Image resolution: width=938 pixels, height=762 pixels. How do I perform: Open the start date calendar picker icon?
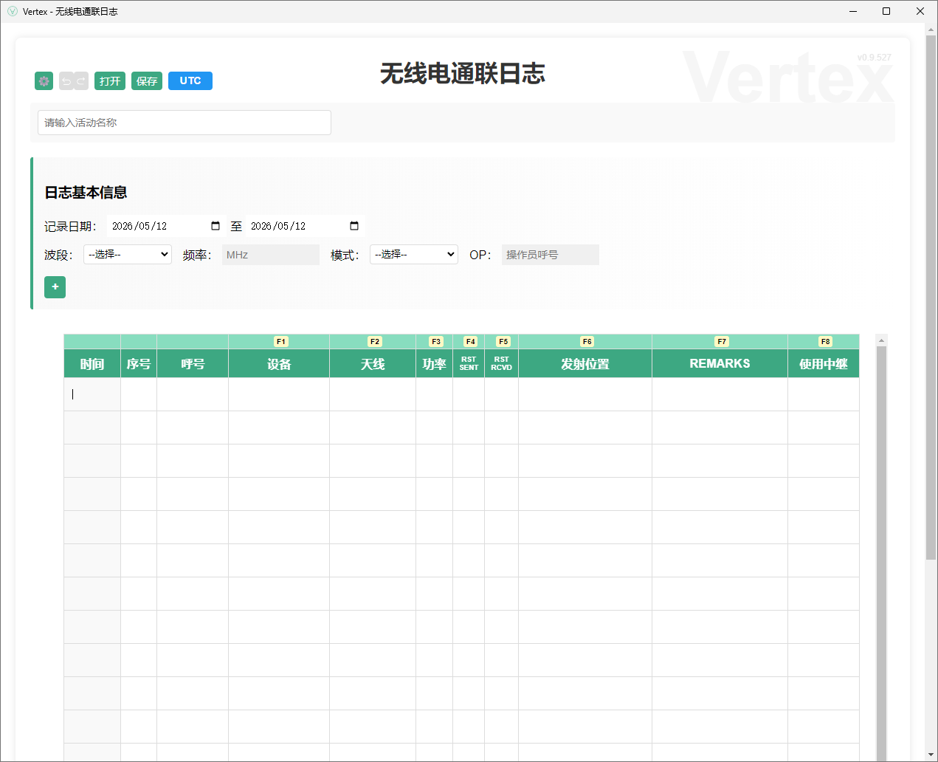tap(215, 226)
